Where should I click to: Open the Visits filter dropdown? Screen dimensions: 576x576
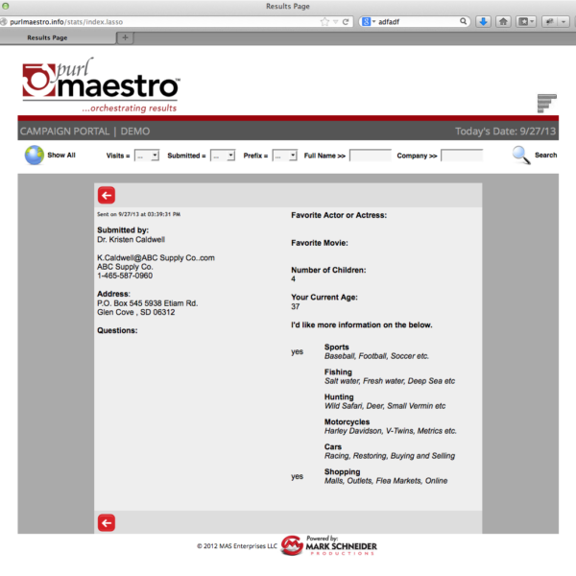147,155
